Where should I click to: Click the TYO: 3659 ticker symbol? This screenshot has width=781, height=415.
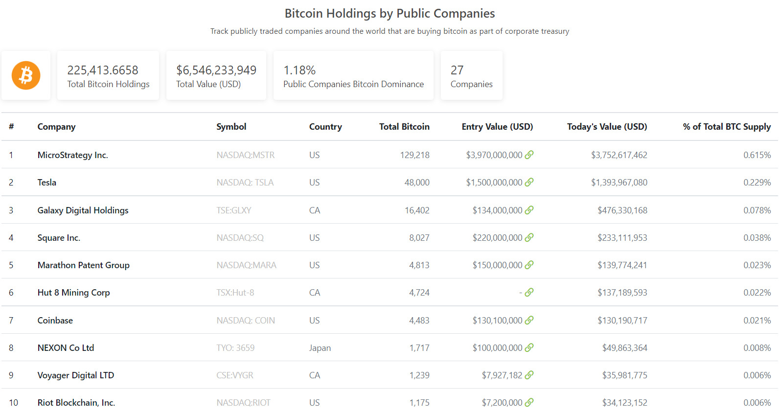pos(235,348)
